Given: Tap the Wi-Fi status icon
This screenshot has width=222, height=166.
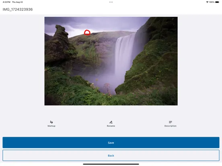Looking at the screenshot, I should [x=207, y=2].
